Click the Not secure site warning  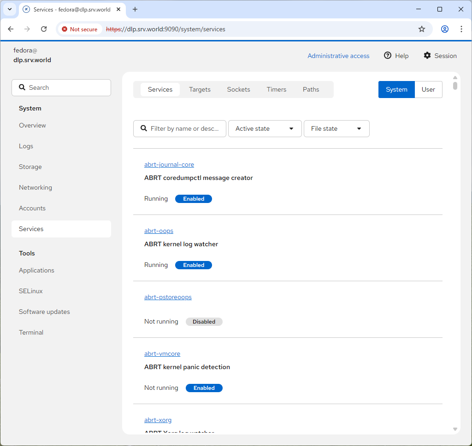(79, 29)
